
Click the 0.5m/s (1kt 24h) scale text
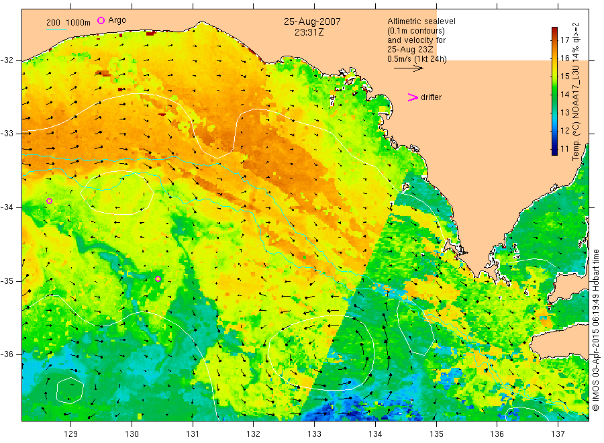(x=417, y=59)
